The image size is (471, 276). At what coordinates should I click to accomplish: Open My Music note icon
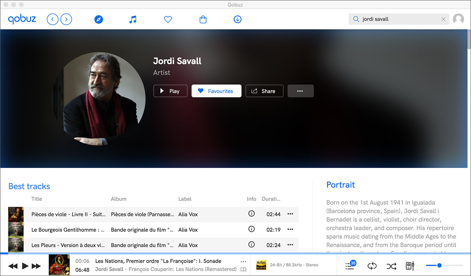point(133,19)
